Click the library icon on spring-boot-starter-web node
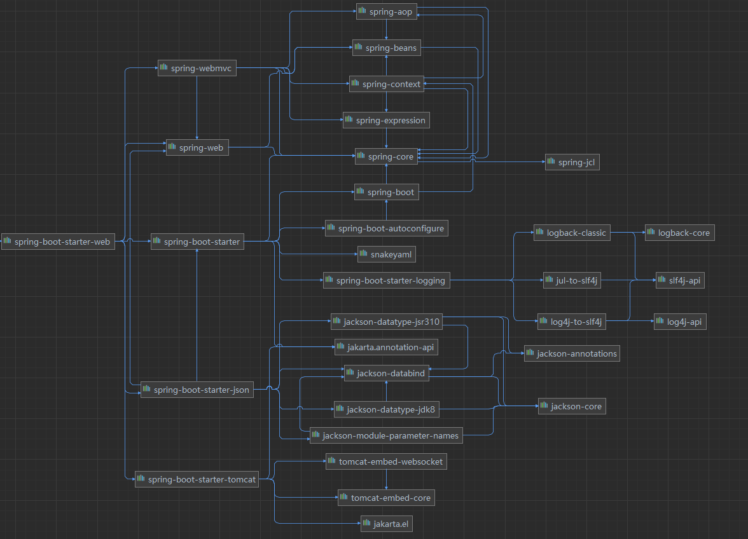Viewport: 748px width, 539px height. pos(8,242)
